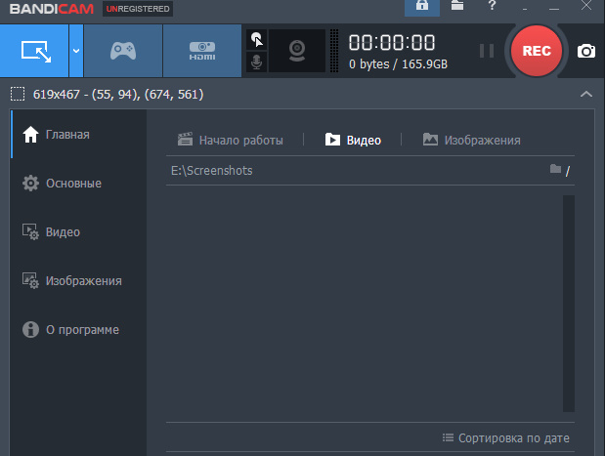The height and width of the screenshot is (456, 605).
Task: Click the UNREGISTERED label
Action: pyautogui.click(x=138, y=9)
